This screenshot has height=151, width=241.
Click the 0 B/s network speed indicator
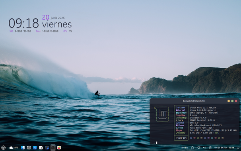(185, 148)
